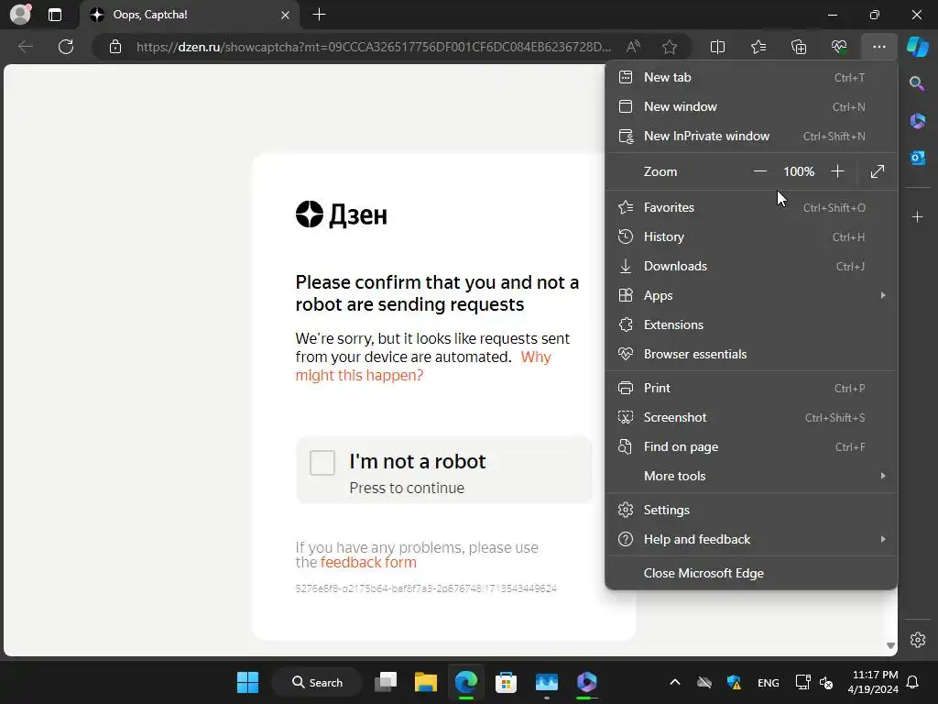Image resolution: width=938 pixels, height=704 pixels.
Task: Increase zoom with plus button
Action: (837, 171)
